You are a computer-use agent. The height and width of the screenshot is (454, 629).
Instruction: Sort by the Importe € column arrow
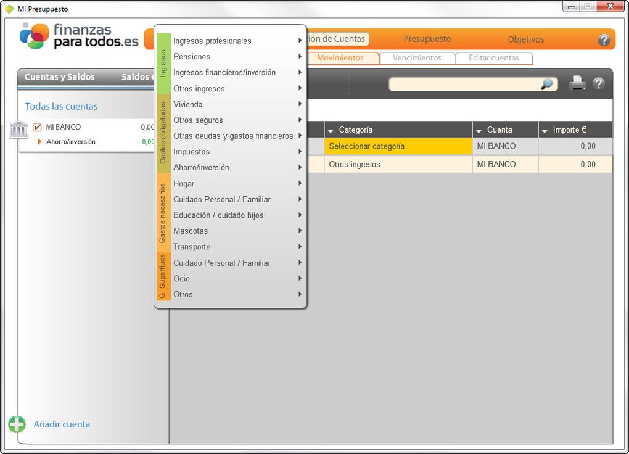click(x=545, y=131)
